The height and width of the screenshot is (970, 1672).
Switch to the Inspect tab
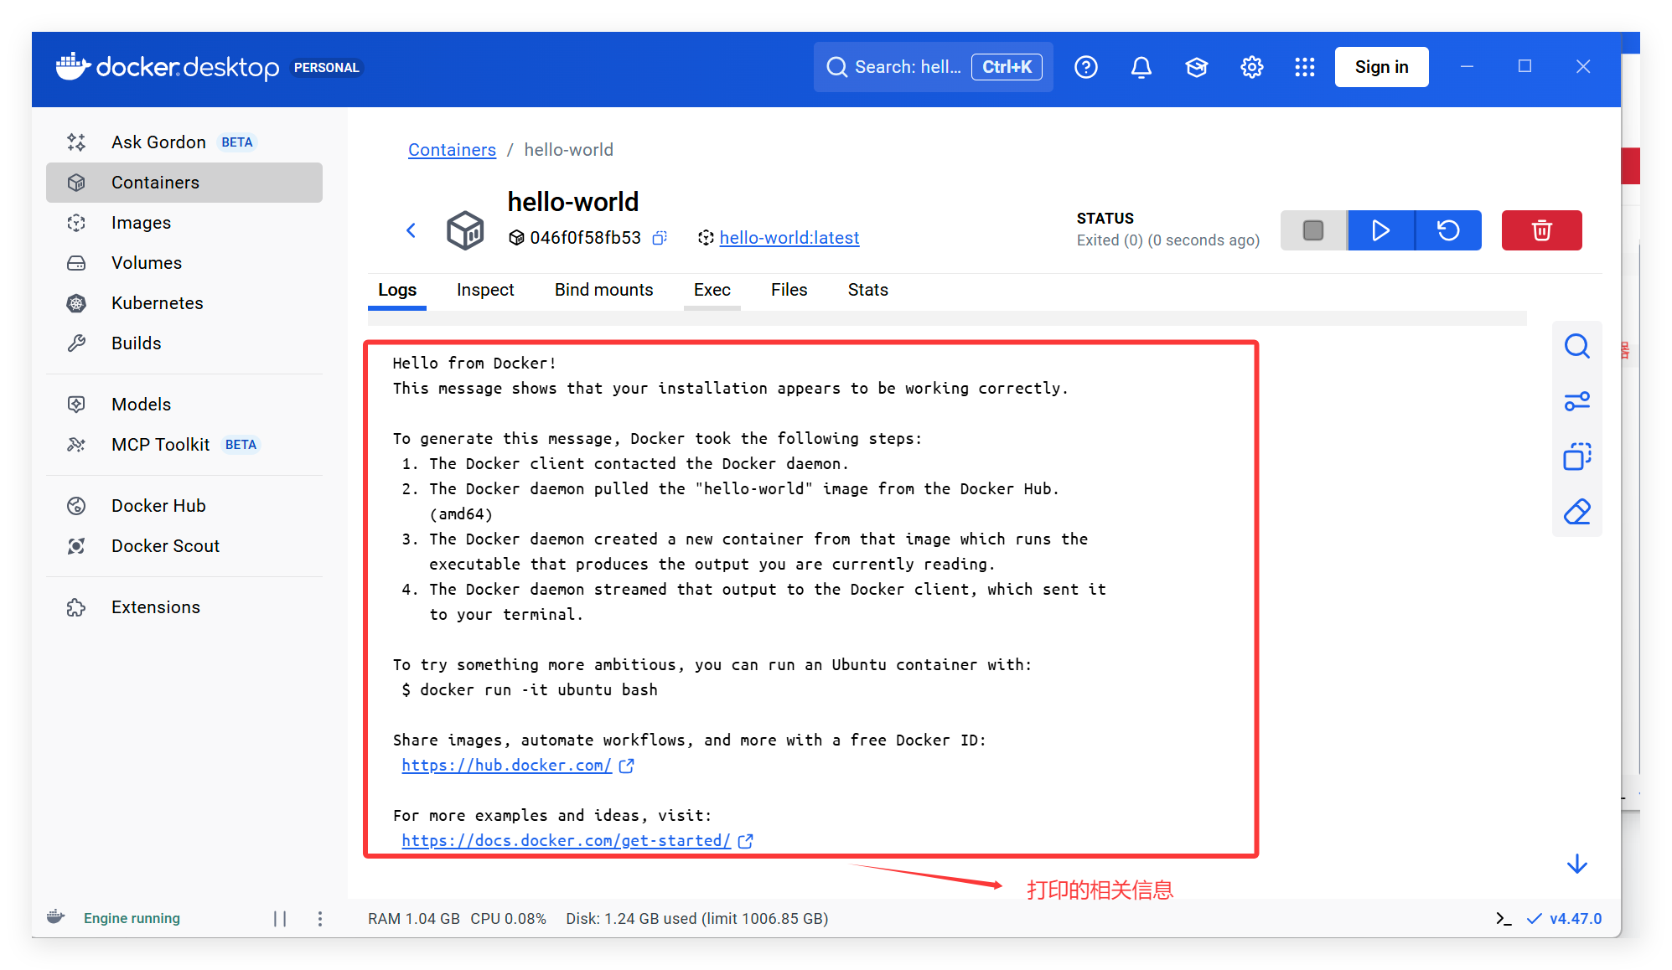tap(485, 290)
